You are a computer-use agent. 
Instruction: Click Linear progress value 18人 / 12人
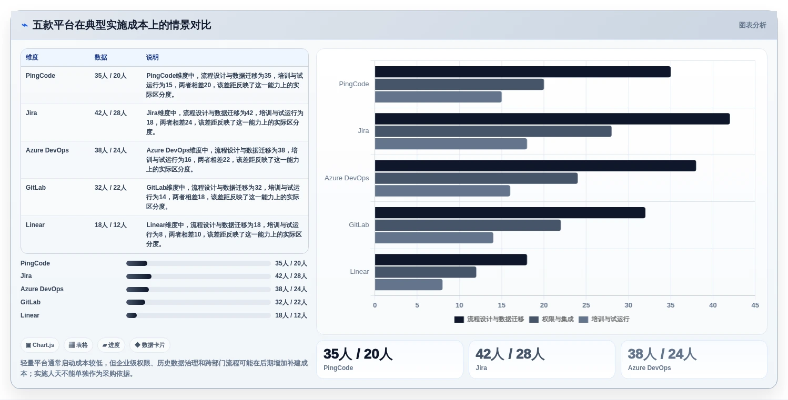click(x=291, y=315)
